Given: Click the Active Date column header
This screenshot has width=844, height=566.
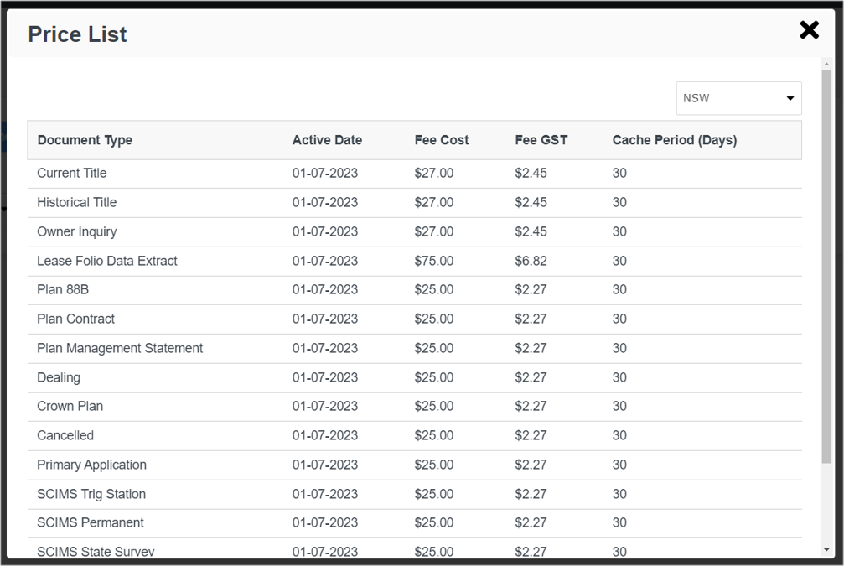Looking at the screenshot, I should click(327, 140).
